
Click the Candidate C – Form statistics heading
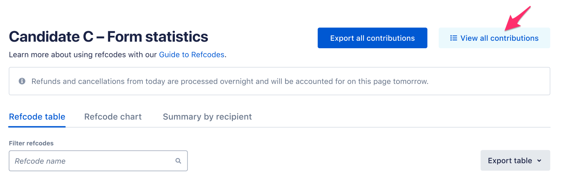109,37
